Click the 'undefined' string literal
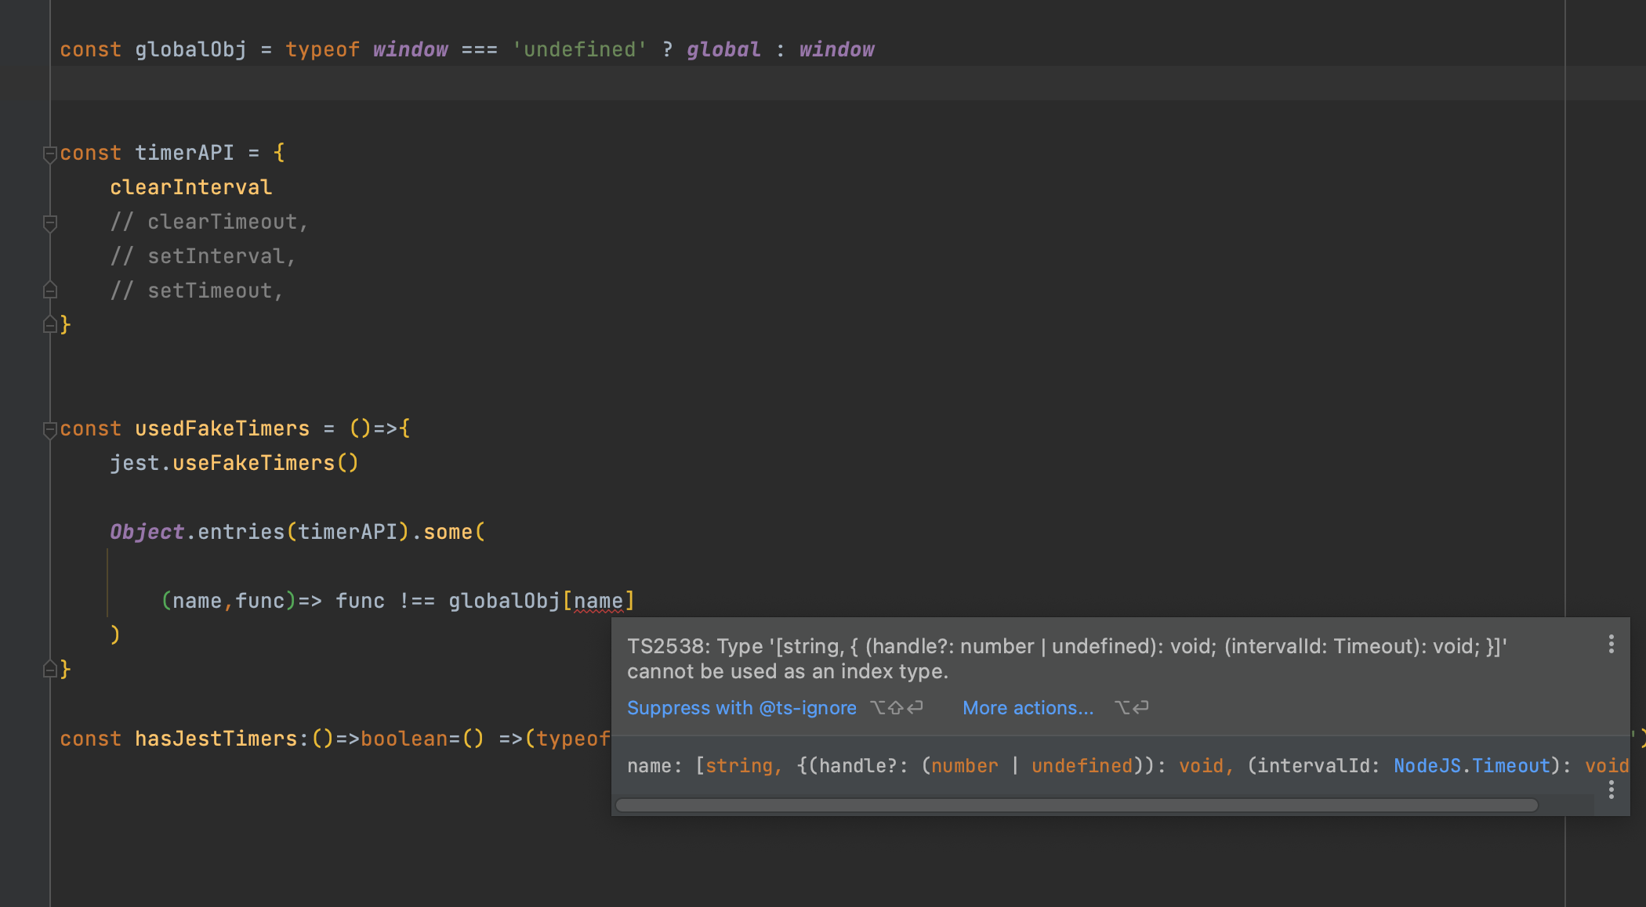Screen dimensions: 1646x907 pos(580,49)
